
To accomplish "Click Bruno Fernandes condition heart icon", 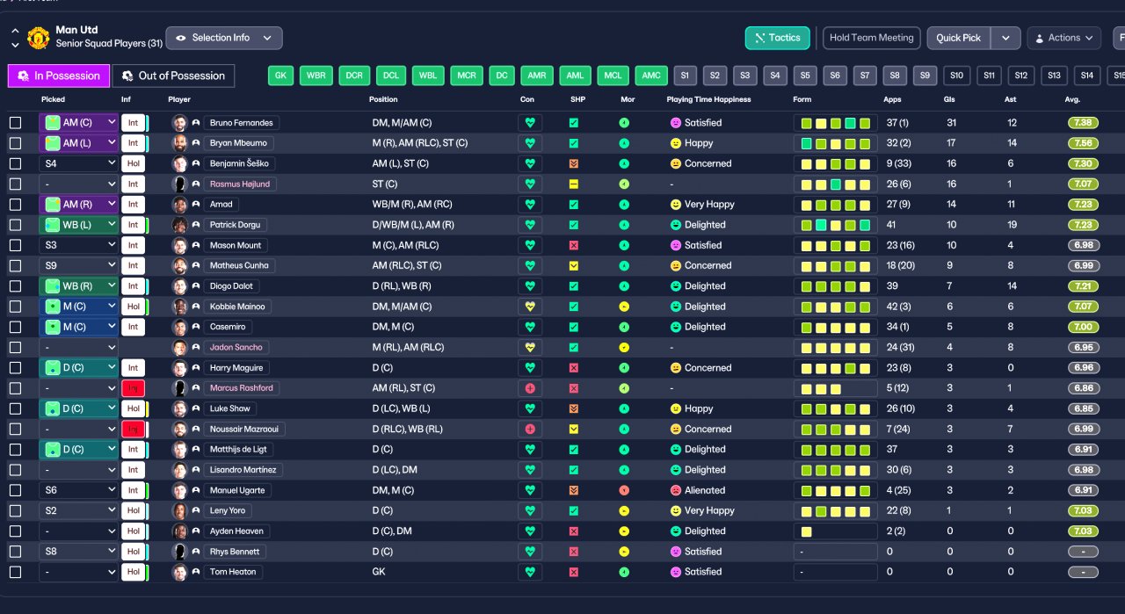I will (530, 123).
